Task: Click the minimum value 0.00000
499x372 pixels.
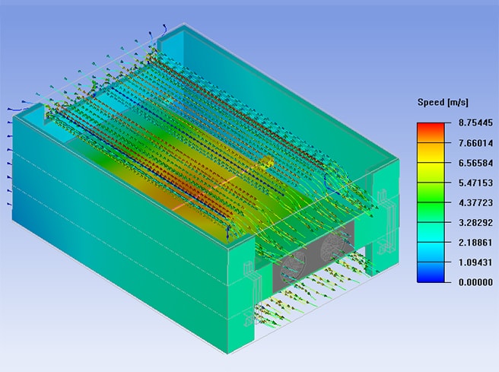Action: [475, 282]
